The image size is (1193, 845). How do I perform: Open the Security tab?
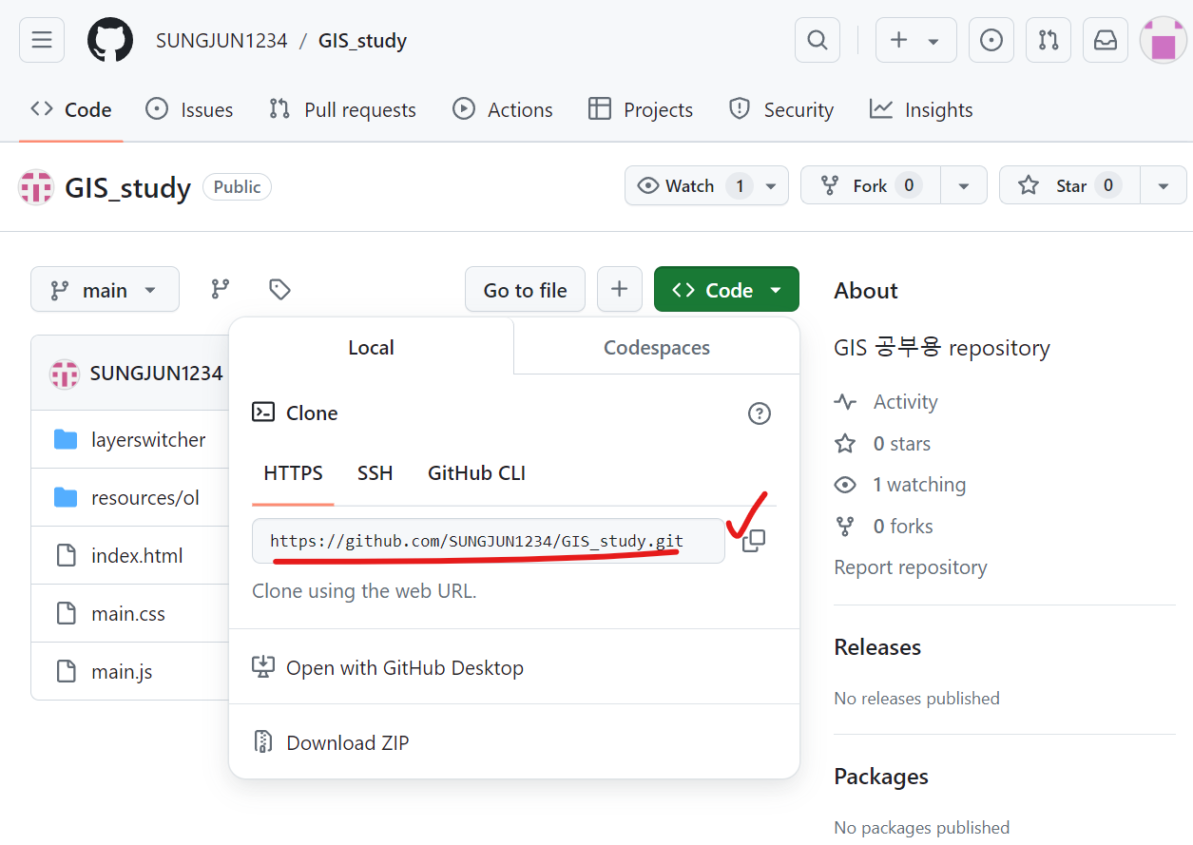tap(781, 110)
